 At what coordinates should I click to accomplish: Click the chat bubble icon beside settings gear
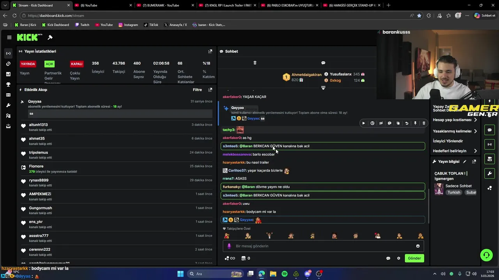pos(388,258)
